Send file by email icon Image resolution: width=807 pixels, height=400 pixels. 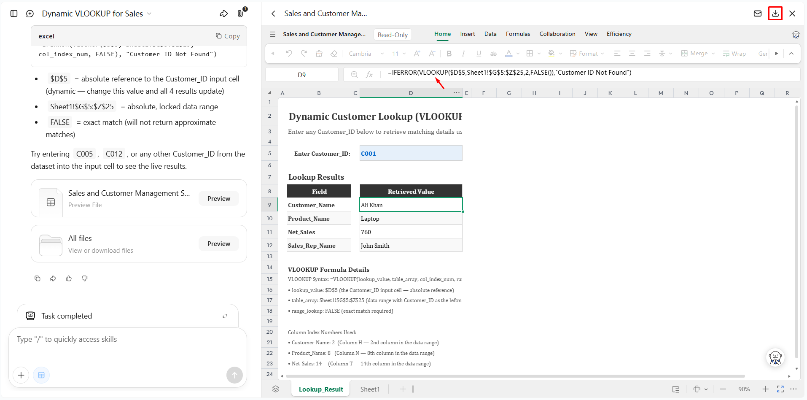tap(758, 14)
